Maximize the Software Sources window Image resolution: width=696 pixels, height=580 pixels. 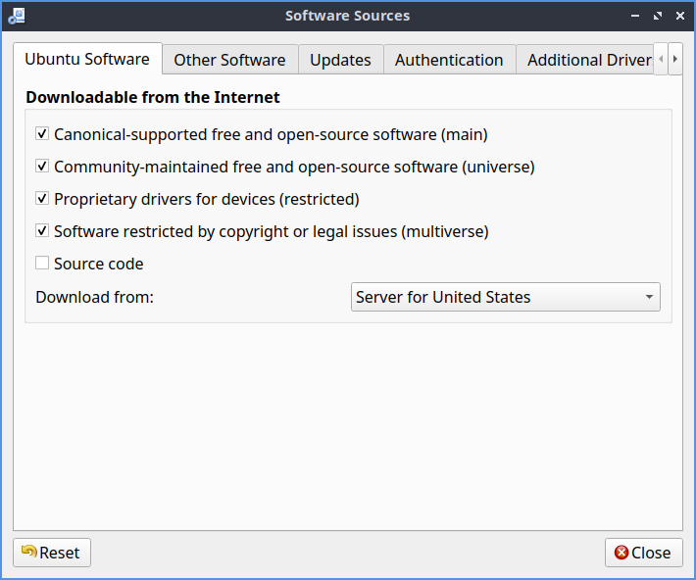click(657, 16)
